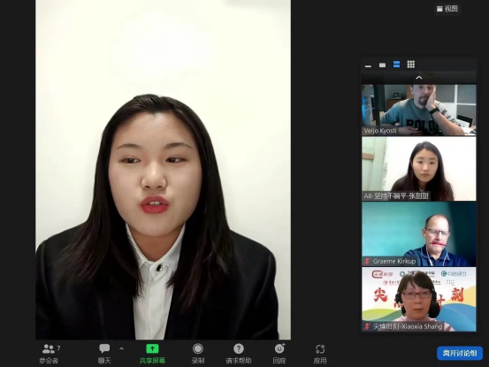This screenshot has height=367, width=489.
Task: Click the ask for help (请求帮助) icon
Action: point(239,348)
